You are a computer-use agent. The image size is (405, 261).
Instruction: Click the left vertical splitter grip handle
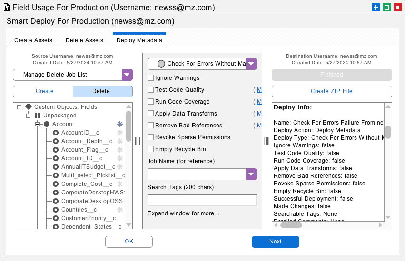pyautogui.click(x=137, y=141)
